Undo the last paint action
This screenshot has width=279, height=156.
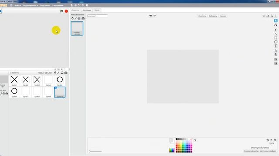pyautogui.click(x=150, y=16)
